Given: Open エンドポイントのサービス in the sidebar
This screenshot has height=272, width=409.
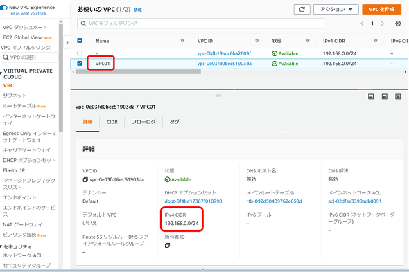Looking at the screenshot, I should [x=29, y=211].
